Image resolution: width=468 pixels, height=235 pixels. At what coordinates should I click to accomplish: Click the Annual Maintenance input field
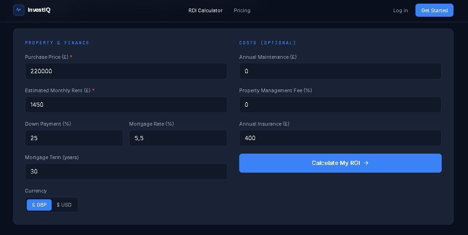pos(340,71)
